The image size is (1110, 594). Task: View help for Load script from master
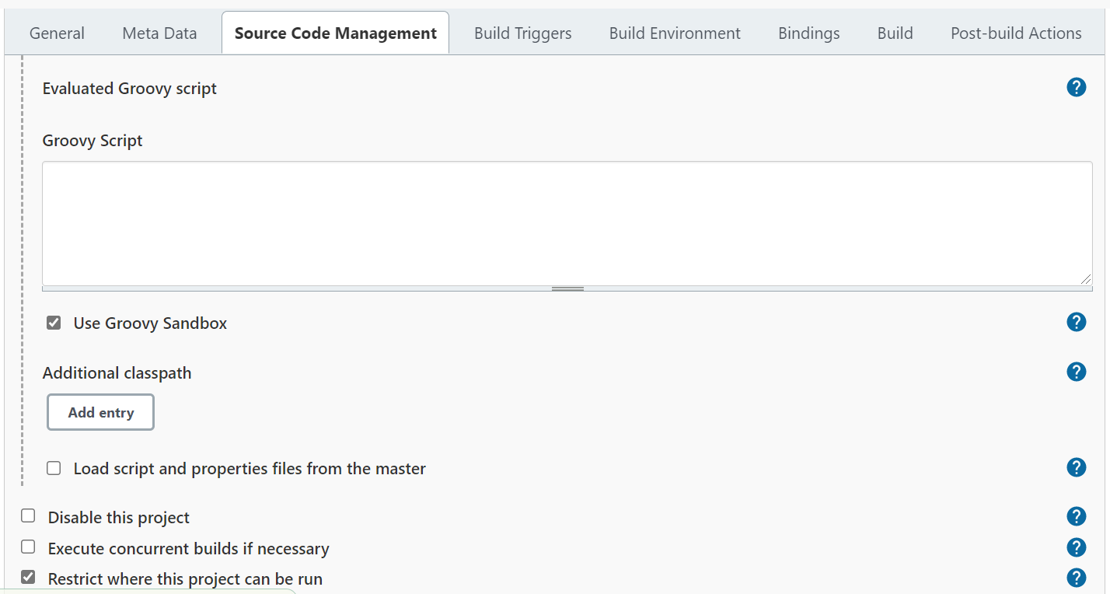tap(1076, 467)
